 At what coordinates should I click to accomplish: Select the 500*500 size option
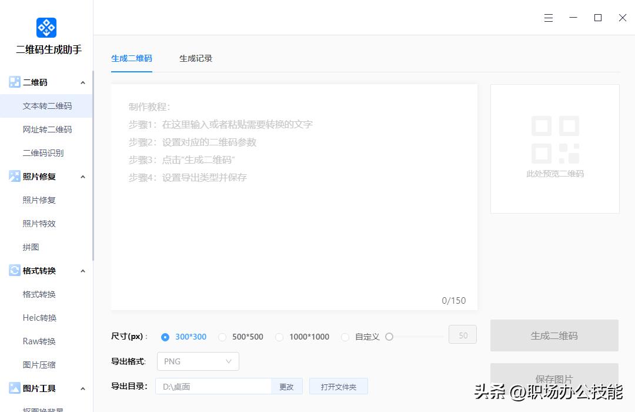click(x=222, y=337)
